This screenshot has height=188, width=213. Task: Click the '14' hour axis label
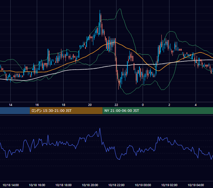[10, 105]
